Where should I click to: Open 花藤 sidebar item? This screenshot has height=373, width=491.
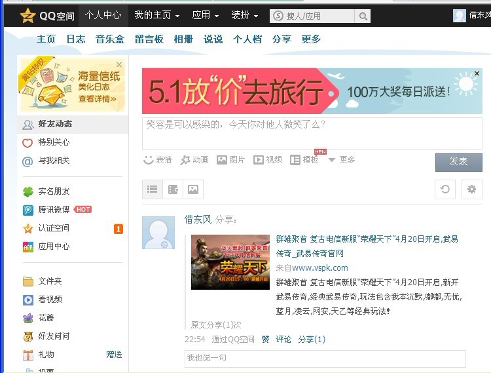38,318
